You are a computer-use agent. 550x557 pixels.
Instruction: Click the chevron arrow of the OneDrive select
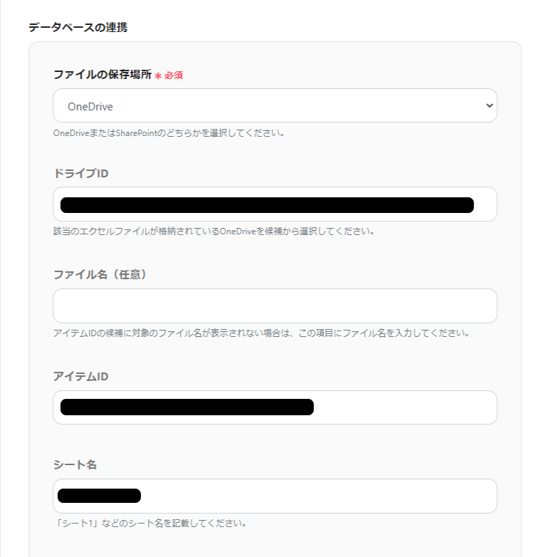488,106
